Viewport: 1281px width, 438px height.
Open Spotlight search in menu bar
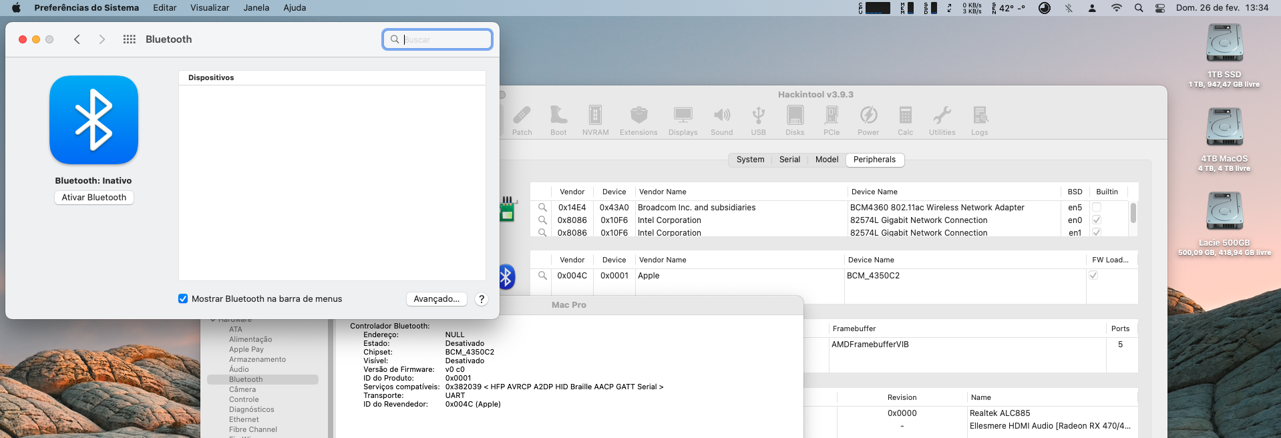[1139, 8]
